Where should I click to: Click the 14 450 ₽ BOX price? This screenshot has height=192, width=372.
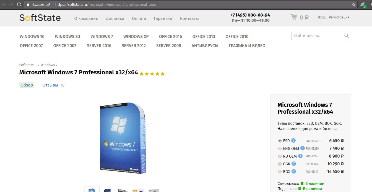pos(335,172)
